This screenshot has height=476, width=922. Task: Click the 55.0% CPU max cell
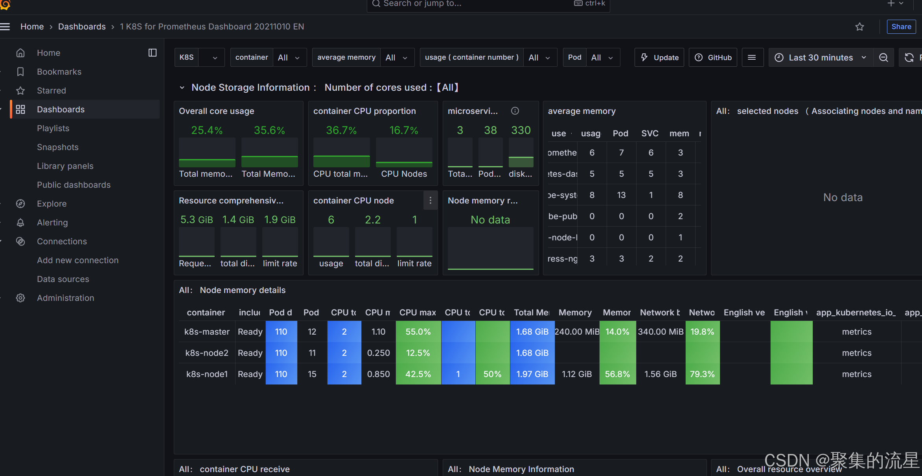coord(418,332)
